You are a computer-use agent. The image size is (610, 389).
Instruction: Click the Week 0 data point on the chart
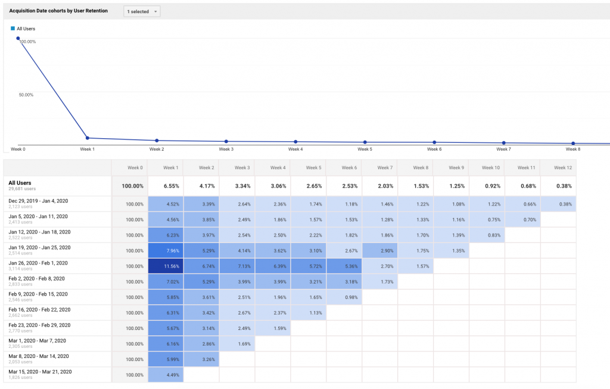[18, 38]
